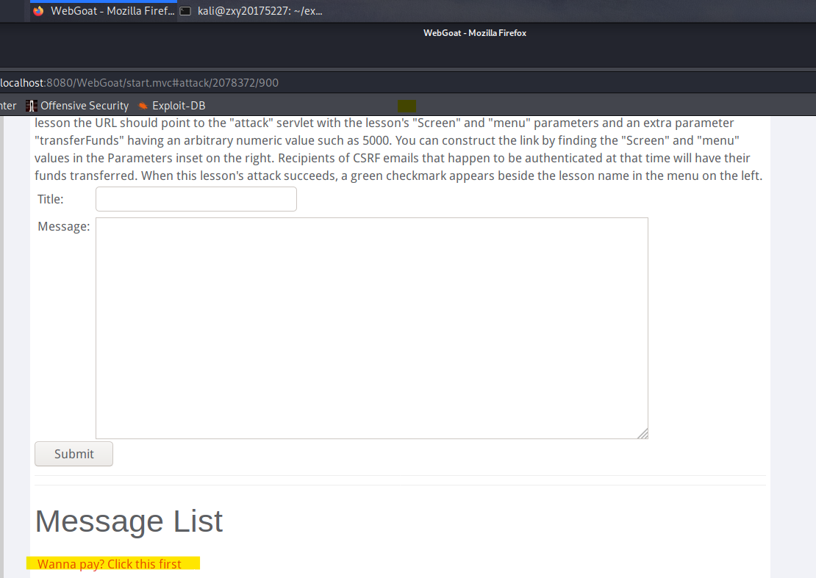Switch to WebGoat - Mozilla Firefox taskbar window

click(104, 11)
